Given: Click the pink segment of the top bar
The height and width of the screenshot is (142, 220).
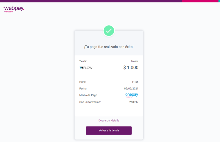Looking at the screenshot, I should pyautogui.click(x=200, y=1).
